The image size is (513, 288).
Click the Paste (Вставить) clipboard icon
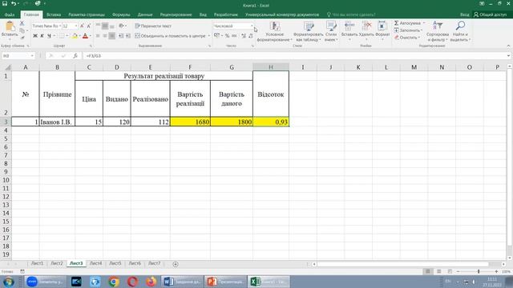click(10, 26)
